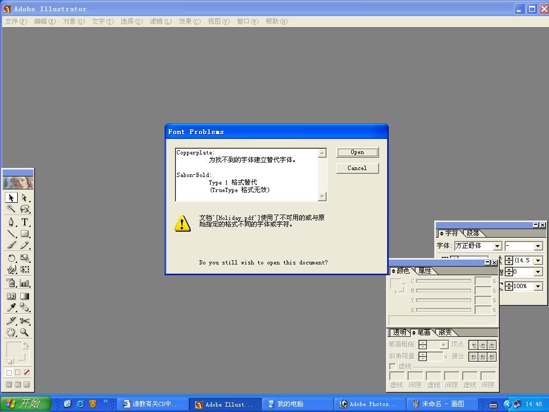Open the 滤镜(L) menu
Screen dimensions: 549x412
(x=161, y=21)
